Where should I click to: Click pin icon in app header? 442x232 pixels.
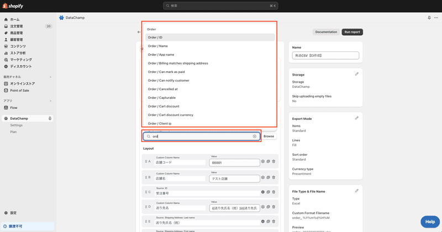[429, 18]
